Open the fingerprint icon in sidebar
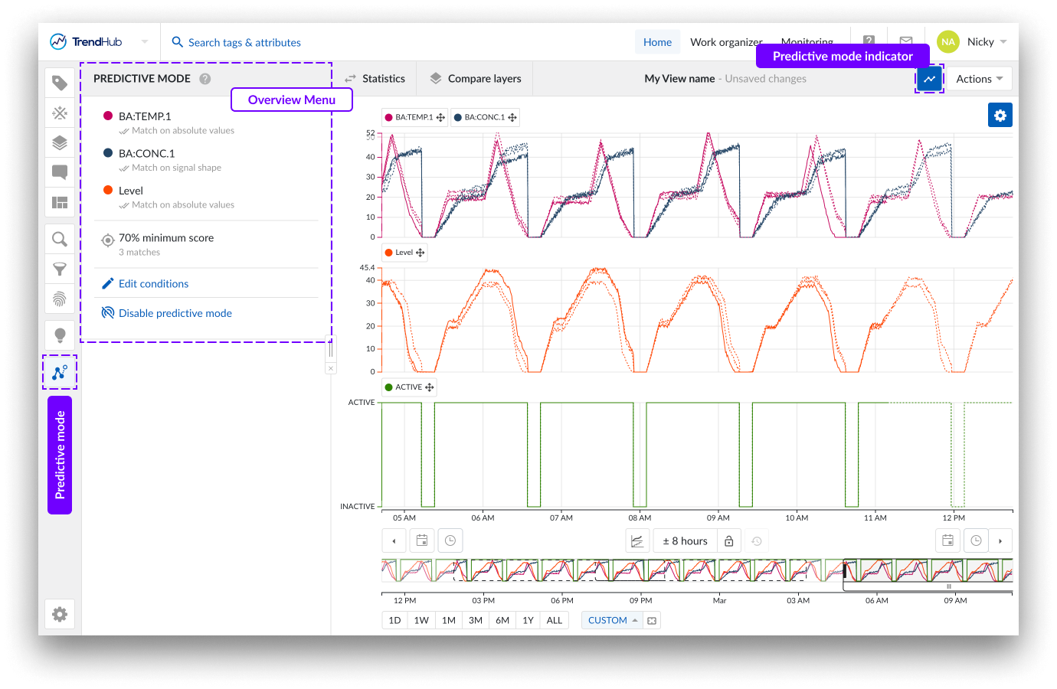Viewport: 1057px width, 689px height. (x=60, y=299)
